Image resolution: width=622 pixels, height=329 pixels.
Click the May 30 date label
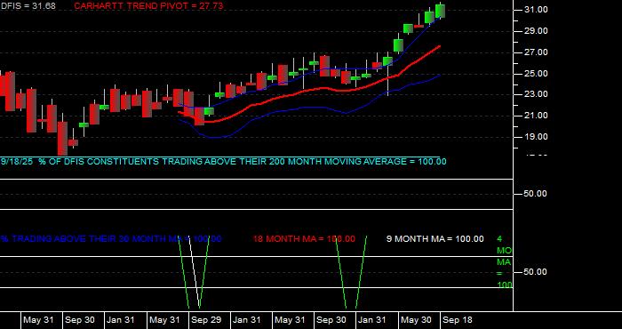tap(416, 320)
